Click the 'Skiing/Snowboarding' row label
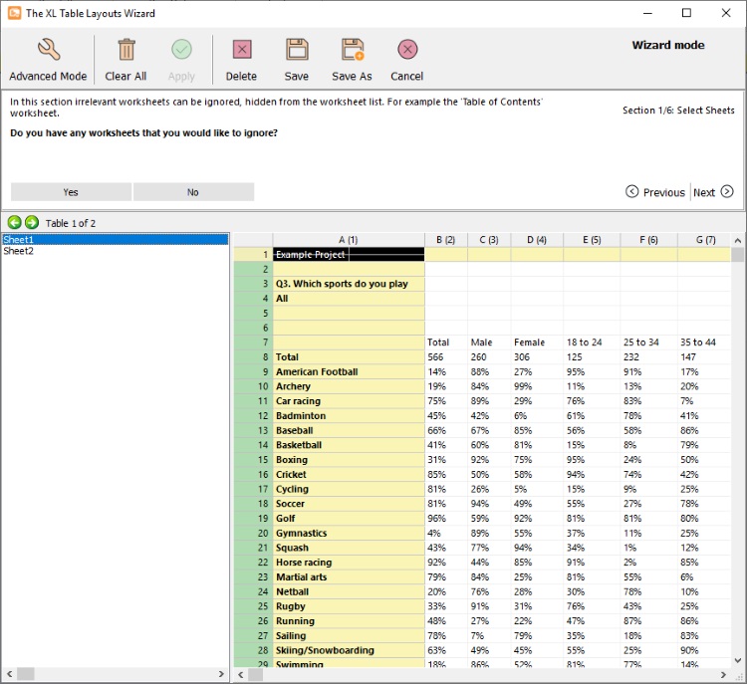Image resolution: width=747 pixels, height=684 pixels. click(x=349, y=650)
